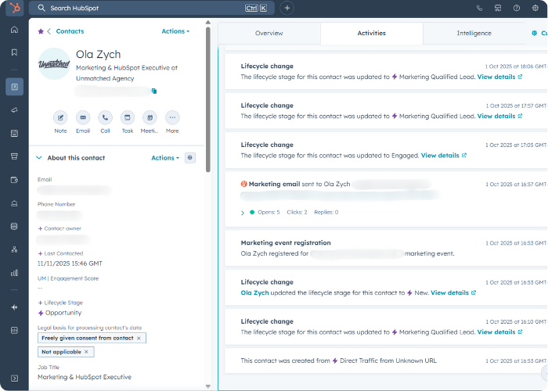The width and height of the screenshot is (548, 391).
Task: Favorite this contact with the star
Action: [41, 31]
